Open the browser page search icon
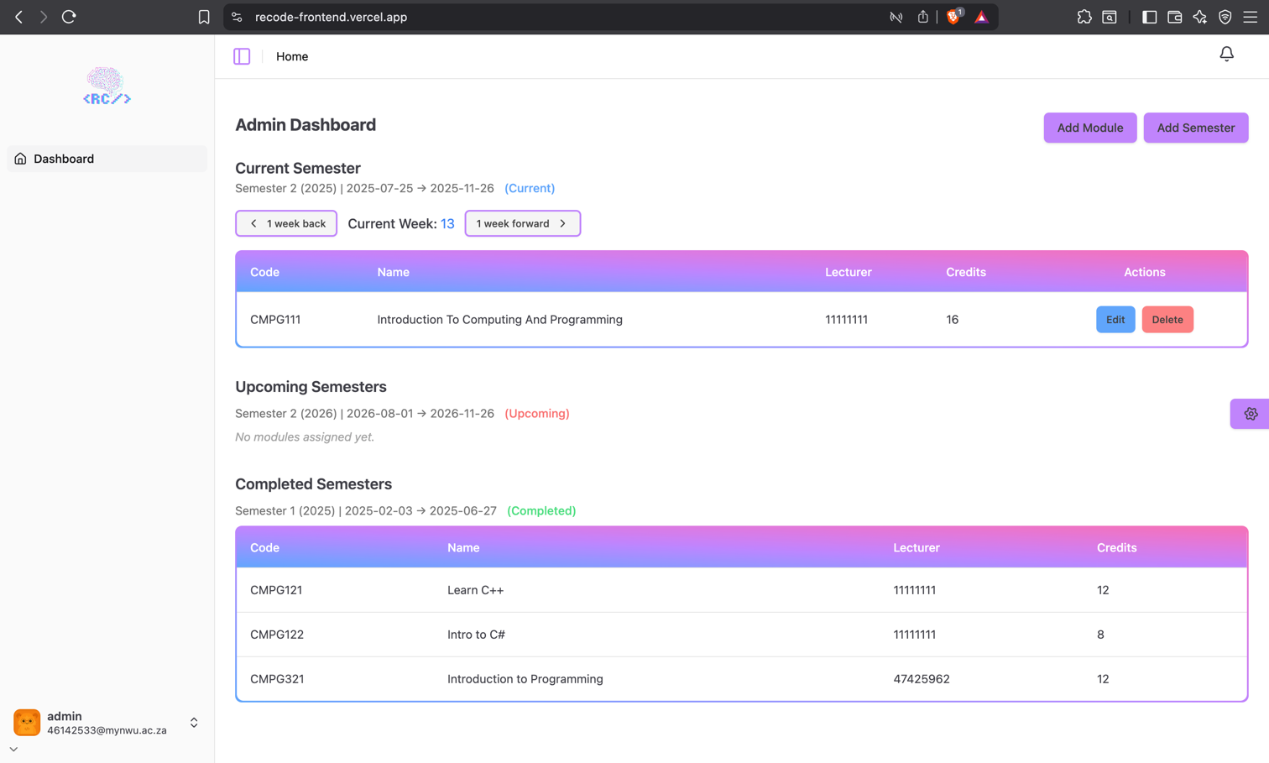This screenshot has height=763, width=1269. 1110,17
